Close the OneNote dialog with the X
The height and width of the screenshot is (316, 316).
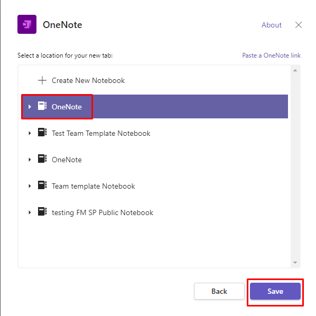[x=298, y=25]
